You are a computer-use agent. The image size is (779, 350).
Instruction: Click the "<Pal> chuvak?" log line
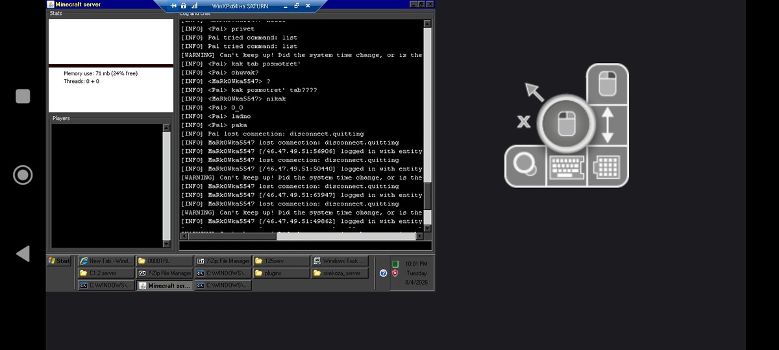pos(220,73)
